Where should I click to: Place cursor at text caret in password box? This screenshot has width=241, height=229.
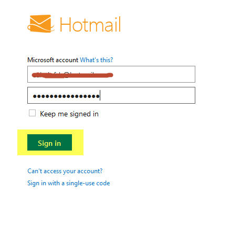[100, 95]
